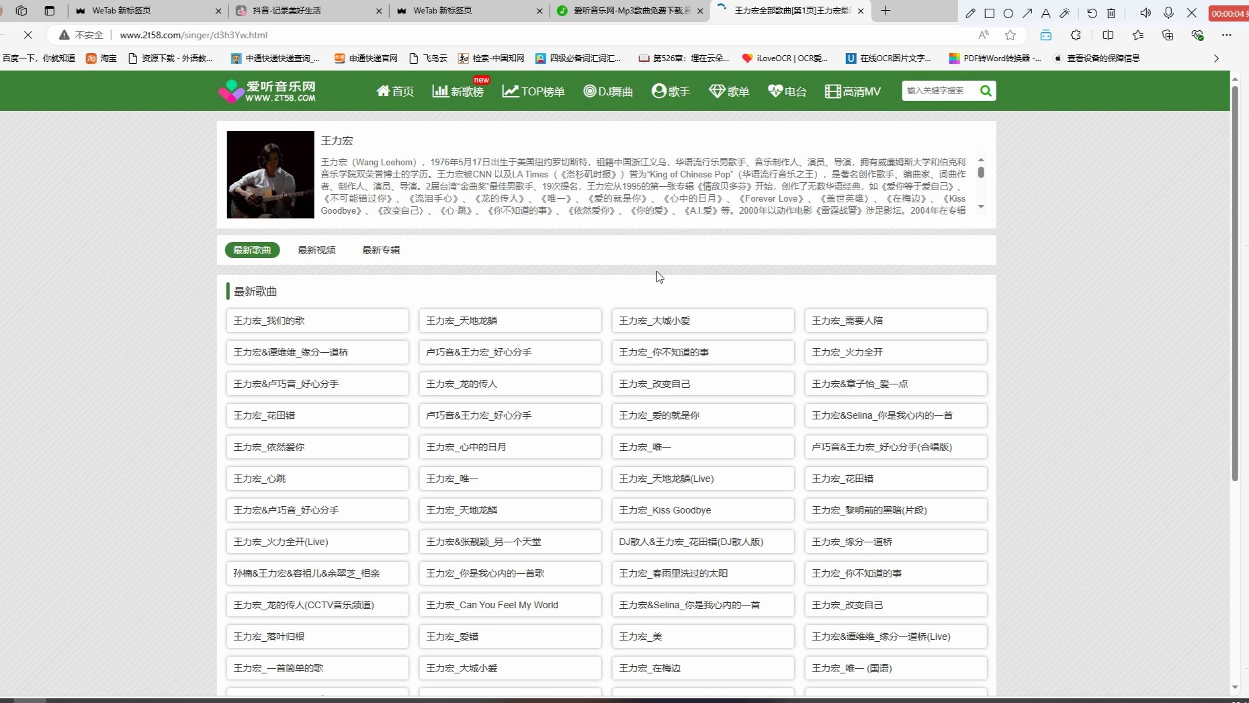Switch to the 最新视频 tab
Image resolution: width=1249 pixels, height=703 pixels.
coord(316,249)
